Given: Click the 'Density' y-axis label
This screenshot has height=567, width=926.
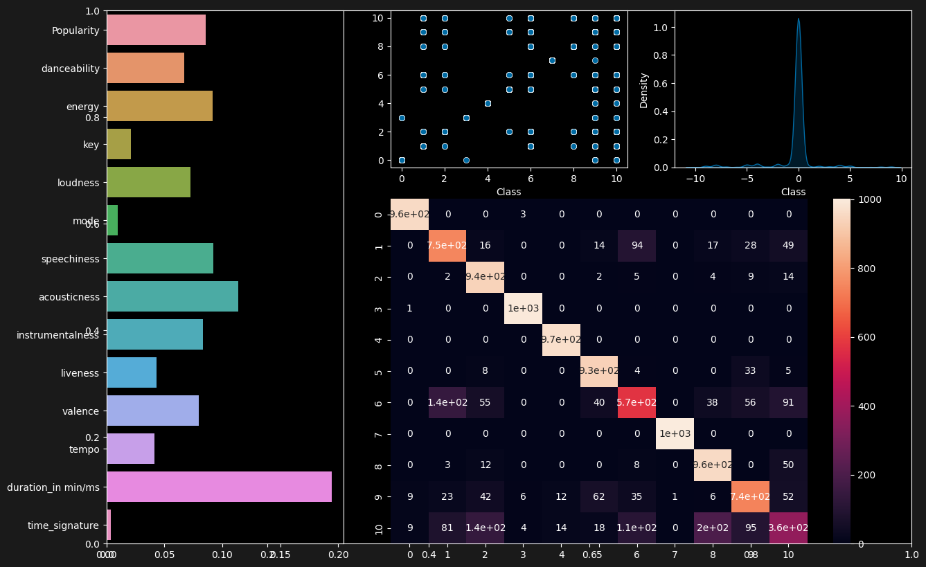Looking at the screenshot, I should tap(644, 89).
